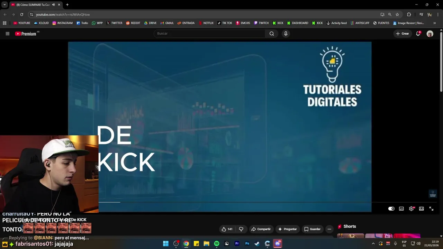
Task: Open the tab search dropdown
Action: click(x=4, y=5)
